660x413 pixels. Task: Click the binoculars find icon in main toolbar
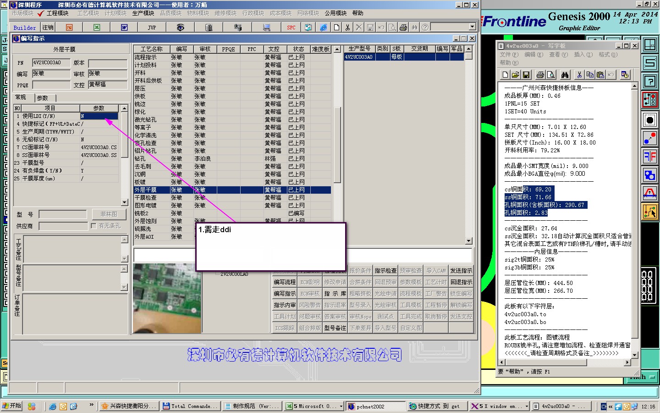tap(414, 28)
